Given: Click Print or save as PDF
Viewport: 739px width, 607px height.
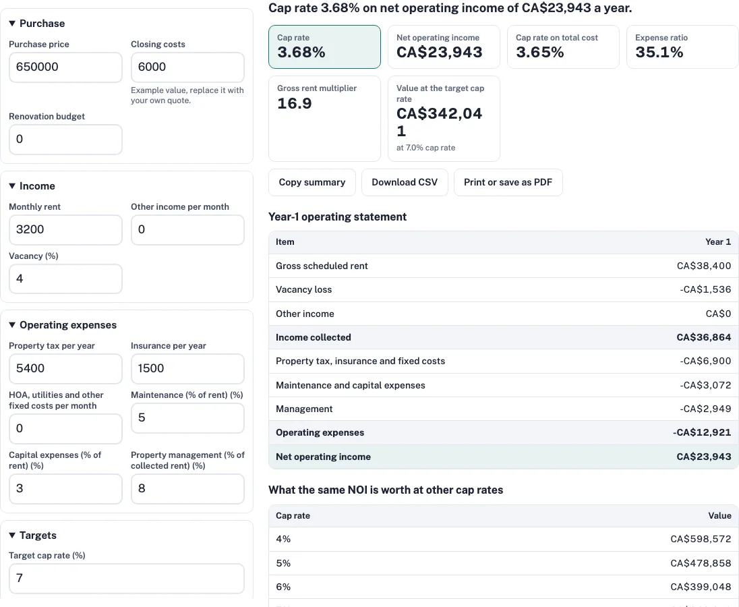Looking at the screenshot, I should 508,182.
